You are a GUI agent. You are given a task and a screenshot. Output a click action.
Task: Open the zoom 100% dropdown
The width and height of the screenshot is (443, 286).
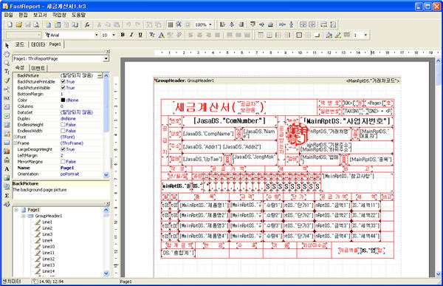coord(210,25)
